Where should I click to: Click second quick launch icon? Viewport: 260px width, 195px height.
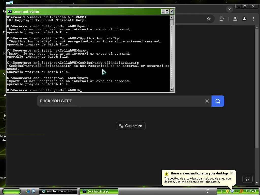tap(33, 191)
